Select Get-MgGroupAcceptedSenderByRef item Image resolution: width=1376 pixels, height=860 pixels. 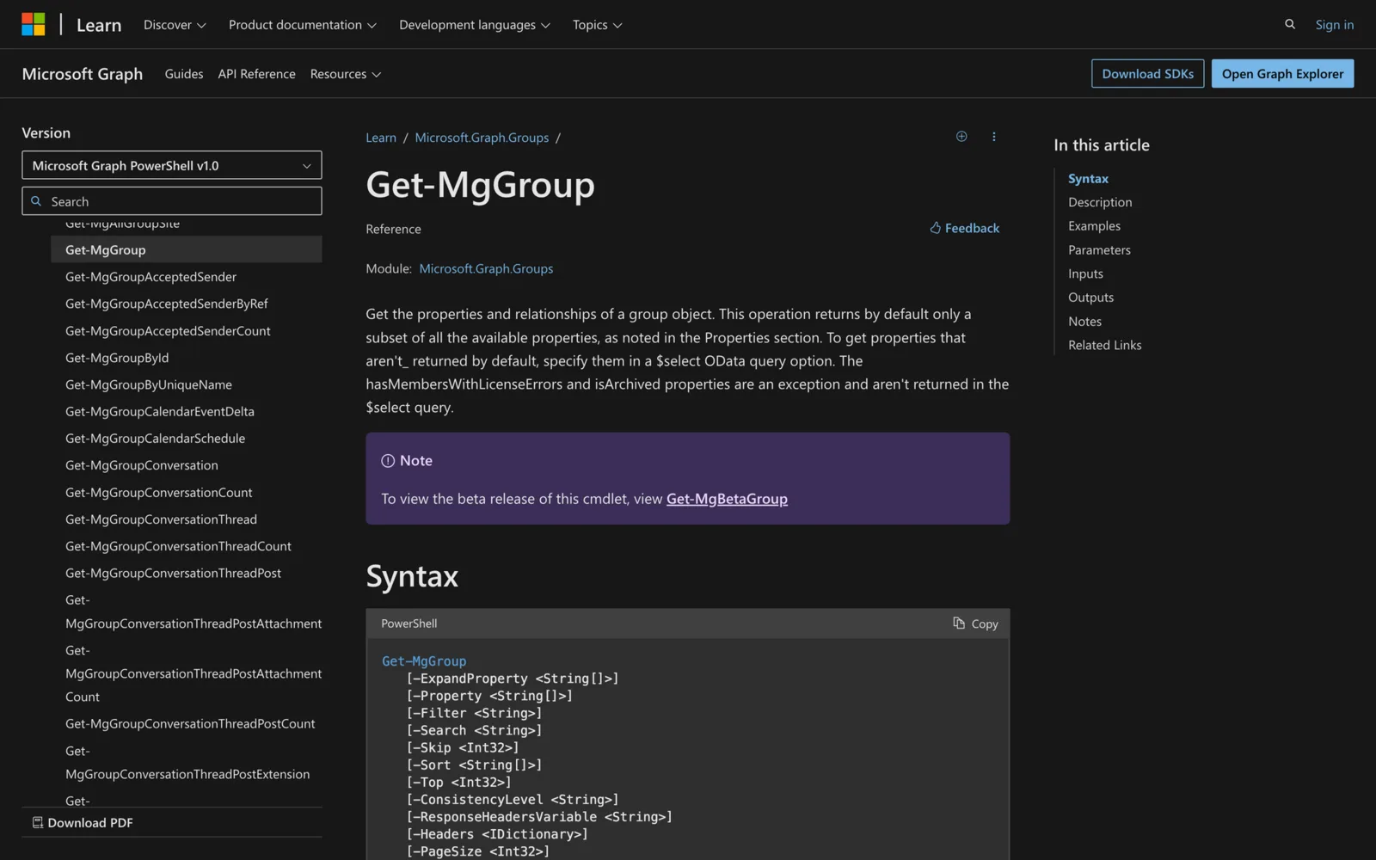point(167,304)
